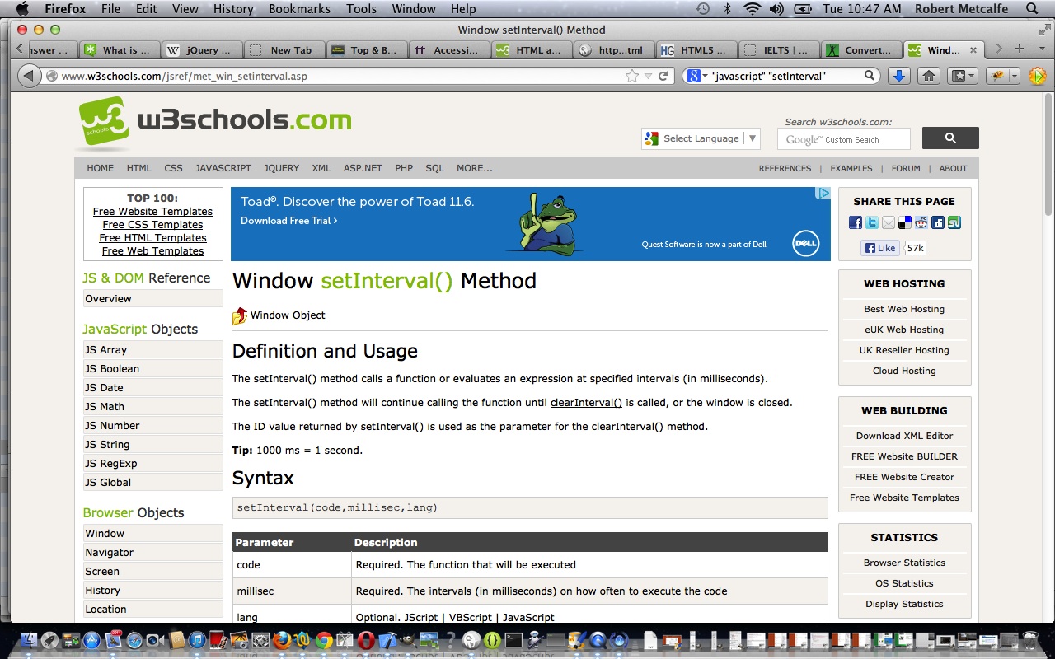Open the Downloads blue arrow button
1055x659 pixels.
click(x=899, y=76)
